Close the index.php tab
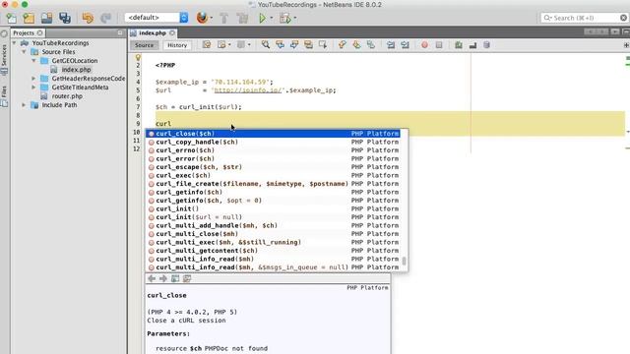The image size is (630, 354). [x=172, y=32]
